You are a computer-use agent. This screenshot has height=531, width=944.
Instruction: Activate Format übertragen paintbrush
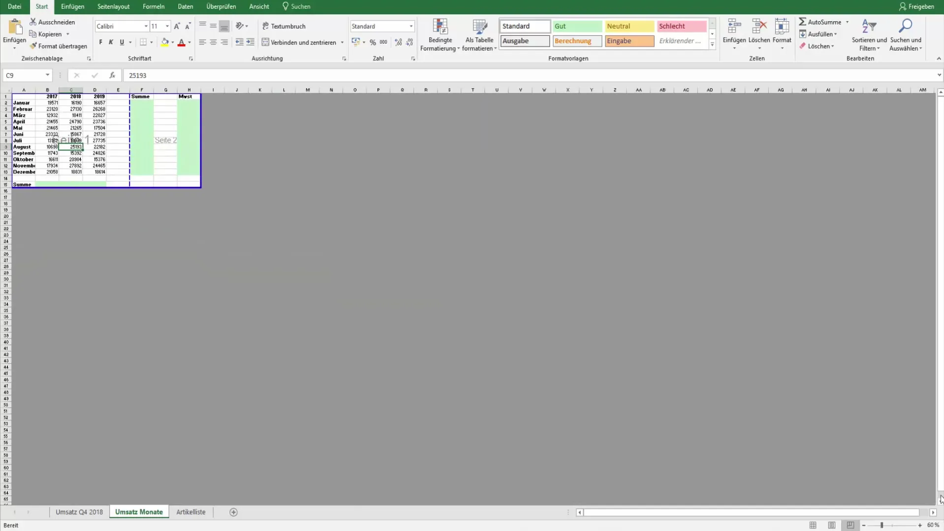click(33, 46)
